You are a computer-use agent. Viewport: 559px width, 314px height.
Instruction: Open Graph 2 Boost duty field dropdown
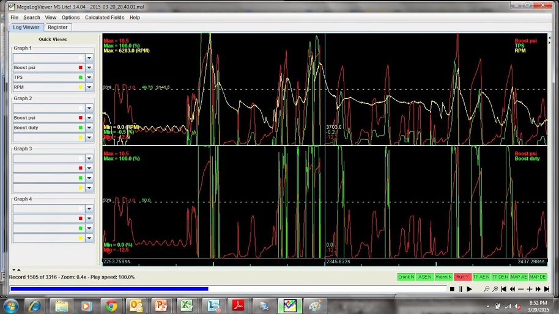tap(89, 128)
